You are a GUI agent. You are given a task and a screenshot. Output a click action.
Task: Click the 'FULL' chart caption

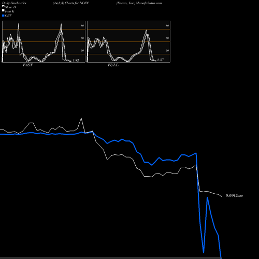pos(113,65)
